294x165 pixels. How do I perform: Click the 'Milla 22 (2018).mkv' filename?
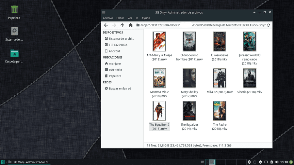pos(220,92)
